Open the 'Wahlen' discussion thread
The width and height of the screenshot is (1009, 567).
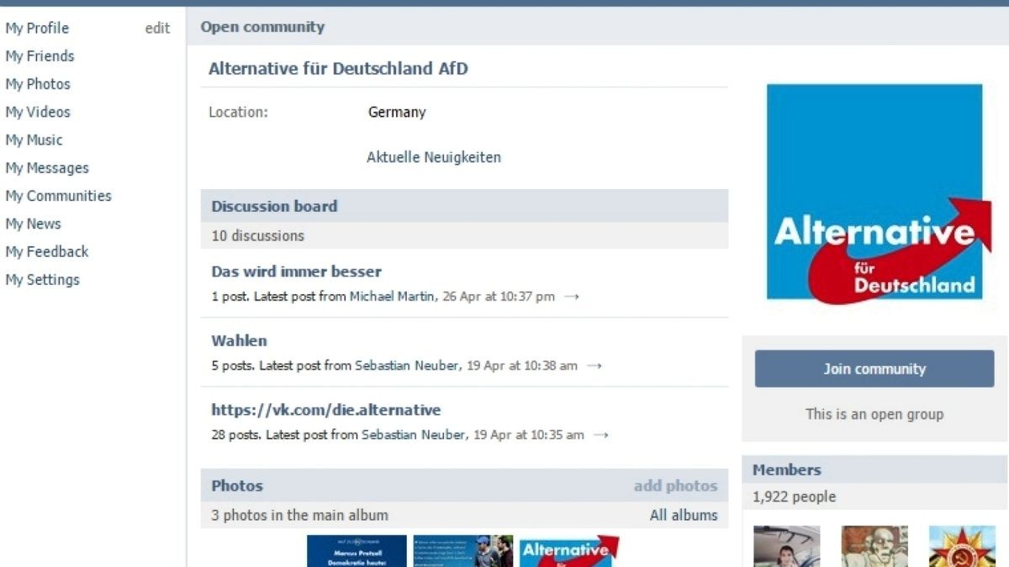click(238, 340)
